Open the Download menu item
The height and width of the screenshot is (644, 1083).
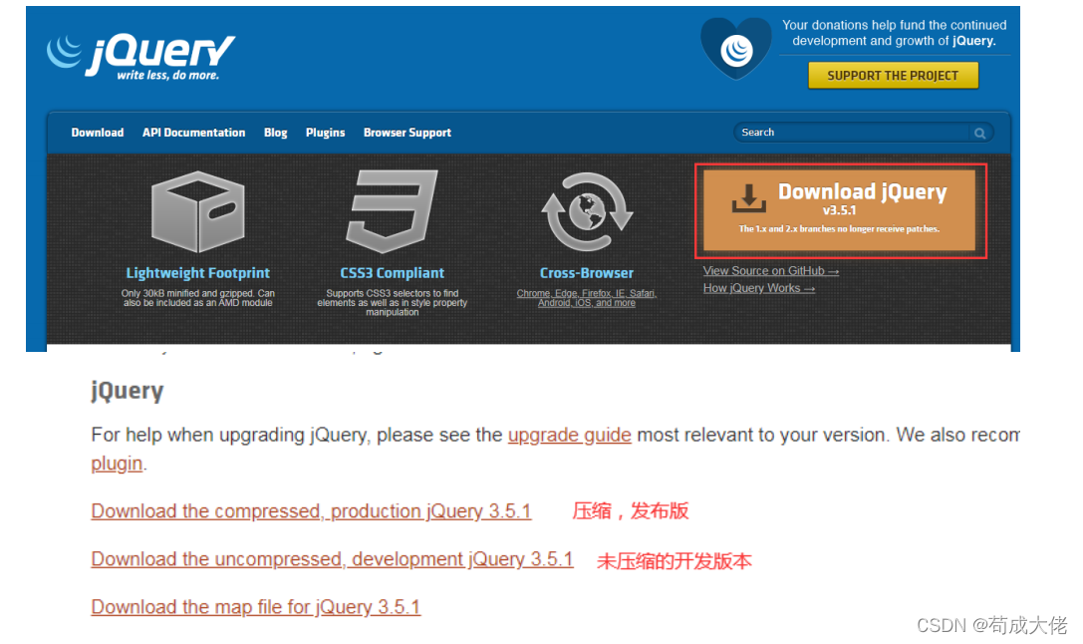[98, 133]
